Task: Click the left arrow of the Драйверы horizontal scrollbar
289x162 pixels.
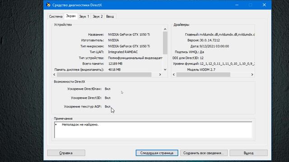Action: [174, 74]
